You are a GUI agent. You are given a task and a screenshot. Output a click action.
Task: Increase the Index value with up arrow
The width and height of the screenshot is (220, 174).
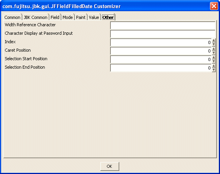pos(213,41)
